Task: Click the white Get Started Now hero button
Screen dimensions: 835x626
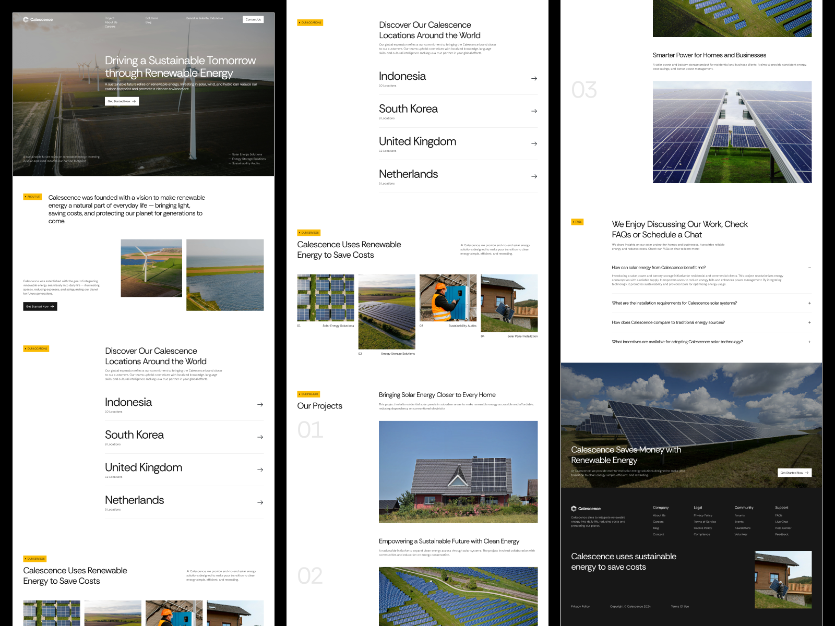Action: point(122,101)
